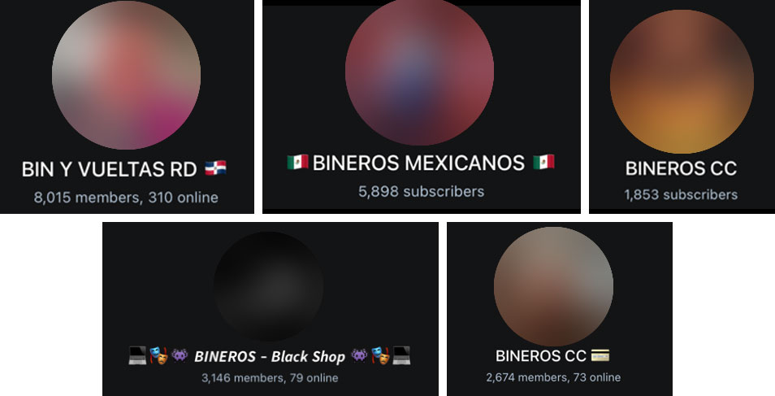Screen dimensions: 775x396
Task: Click the left laptop emoji in Black Shop
Action: [137, 356]
